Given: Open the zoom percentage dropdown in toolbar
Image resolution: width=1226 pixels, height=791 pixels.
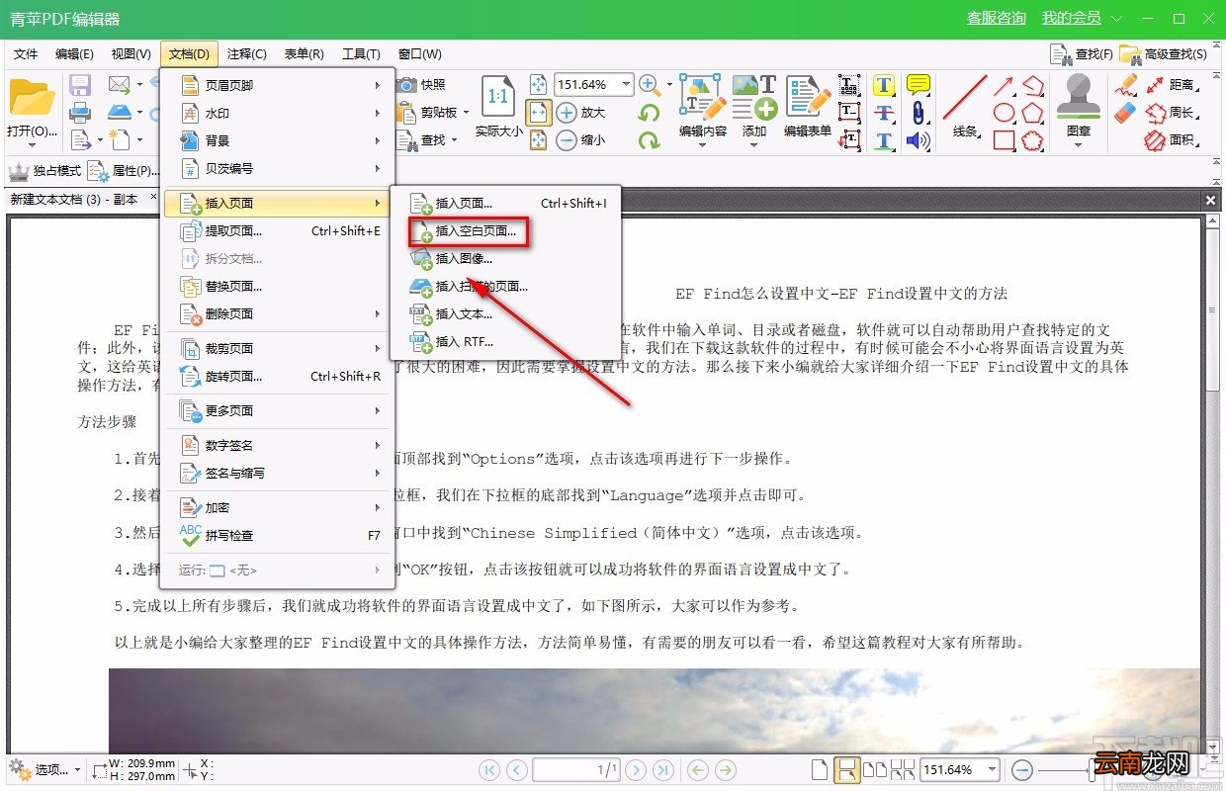Looking at the screenshot, I should coord(626,85).
